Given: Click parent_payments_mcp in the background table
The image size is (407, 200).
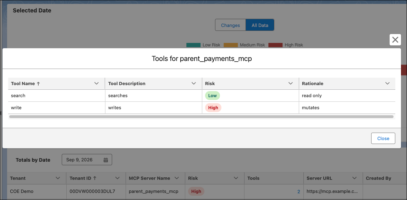Looking at the screenshot, I should [154, 191].
